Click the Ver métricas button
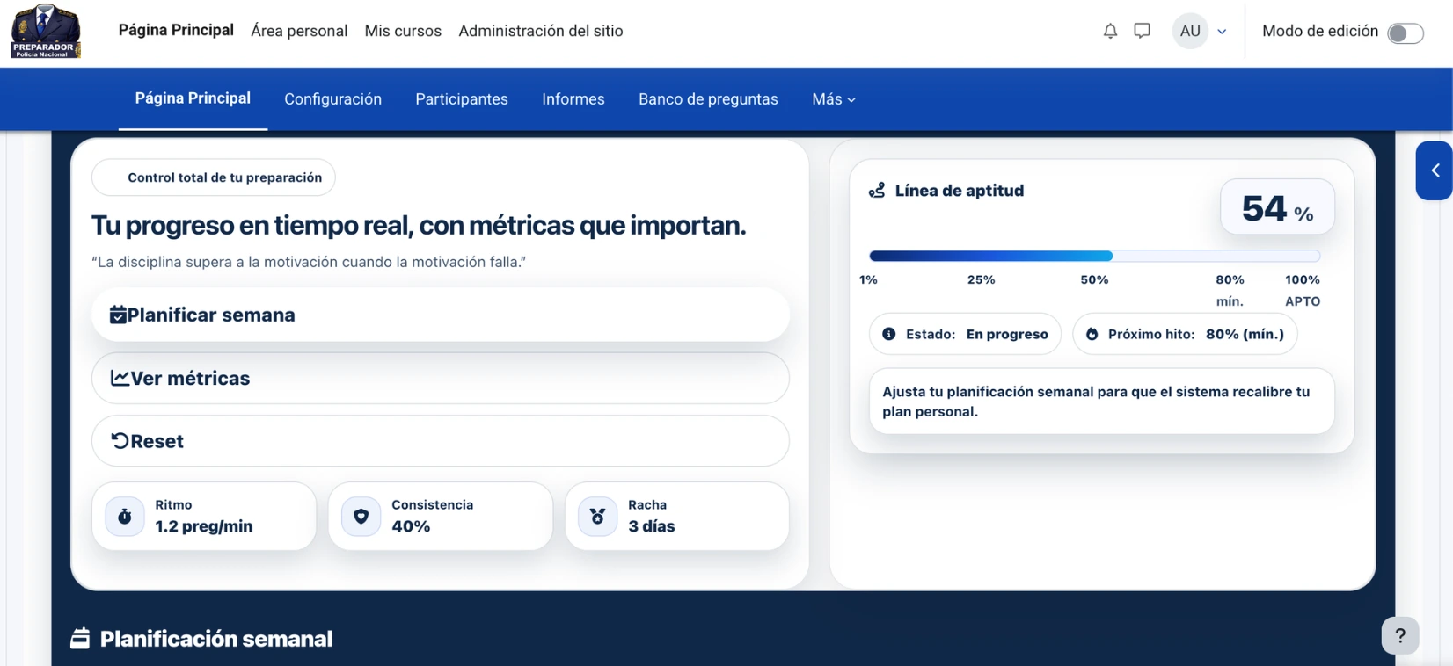 pyautogui.click(x=440, y=379)
